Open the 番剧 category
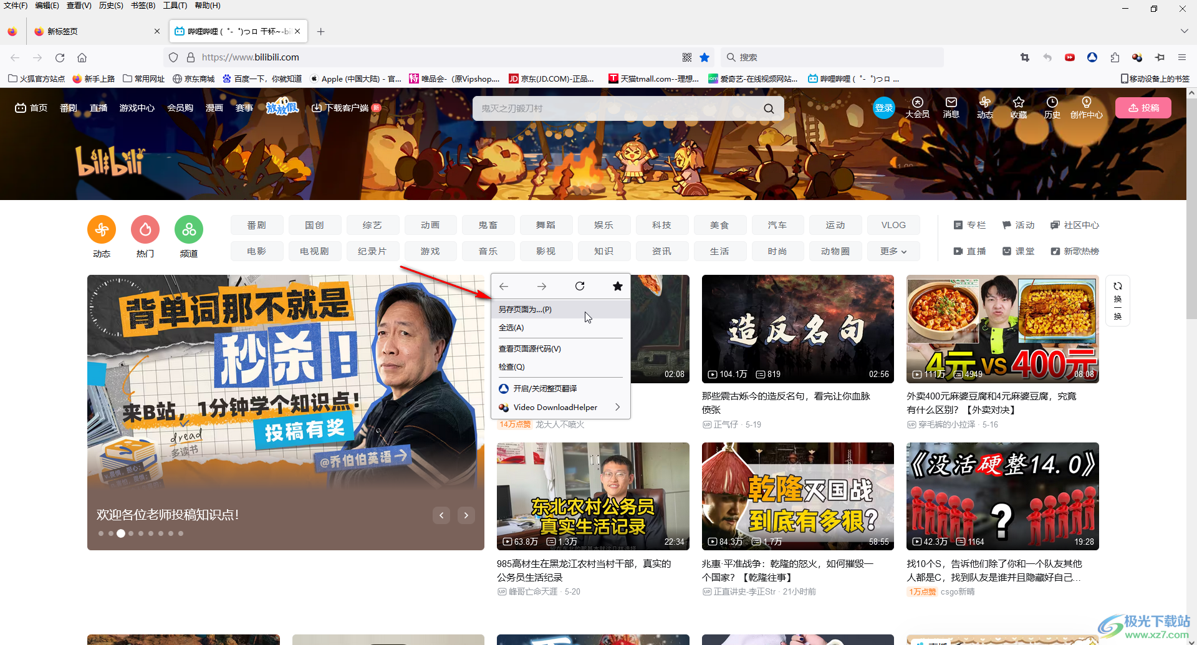Image resolution: width=1197 pixels, height=645 pixels. pyautogui.click(x=256, y=225)
